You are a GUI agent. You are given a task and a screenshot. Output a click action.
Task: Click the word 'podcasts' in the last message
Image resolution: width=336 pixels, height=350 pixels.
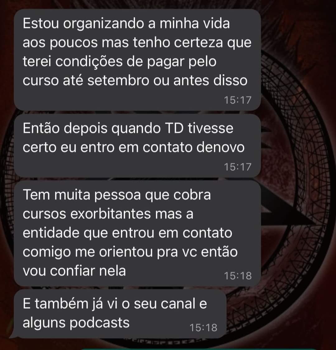click(x=99, y=323)
